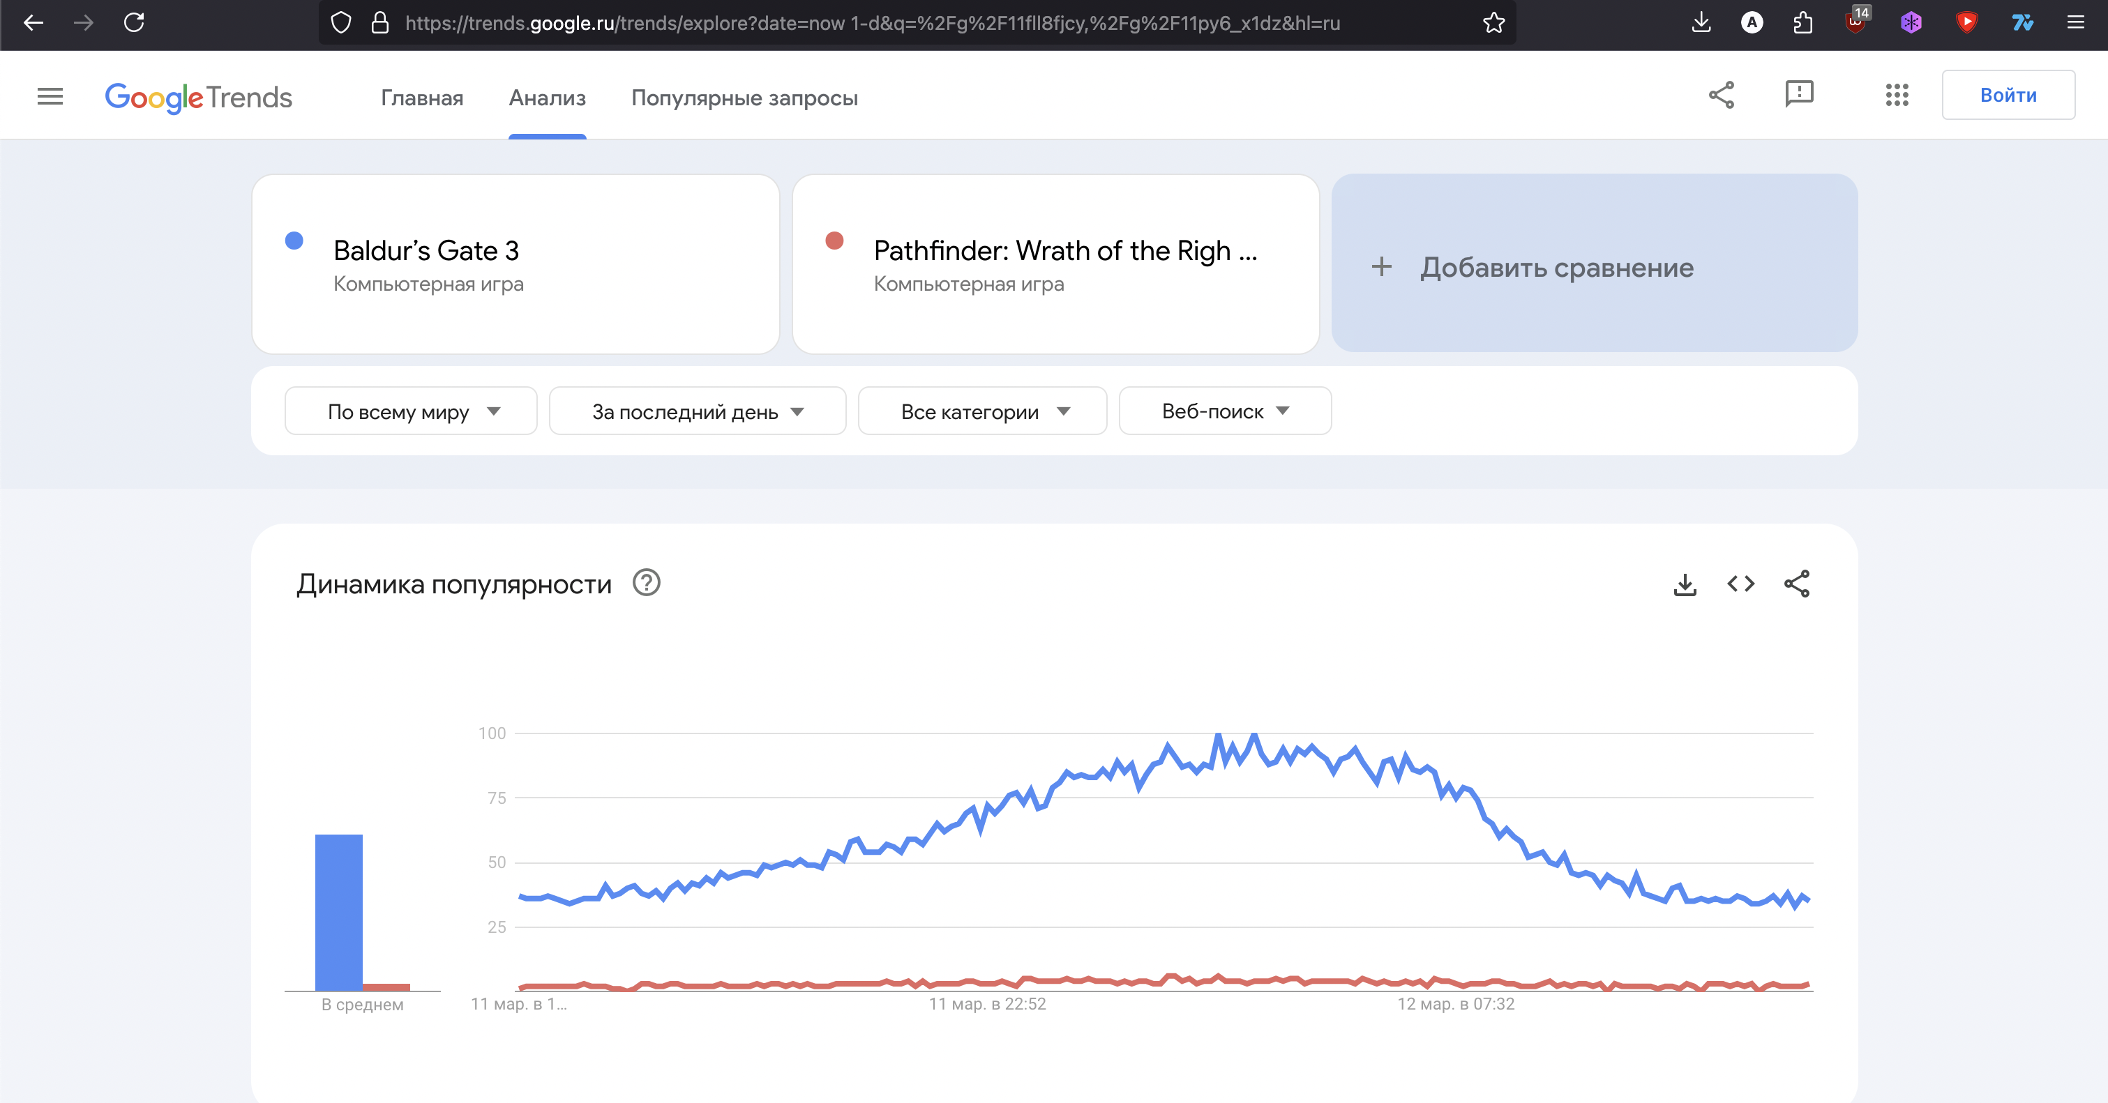This screenshot has height=1103, width=2108.
Task: Open the Веб-поиск search type dropdown
Action: coord(1225,411)
